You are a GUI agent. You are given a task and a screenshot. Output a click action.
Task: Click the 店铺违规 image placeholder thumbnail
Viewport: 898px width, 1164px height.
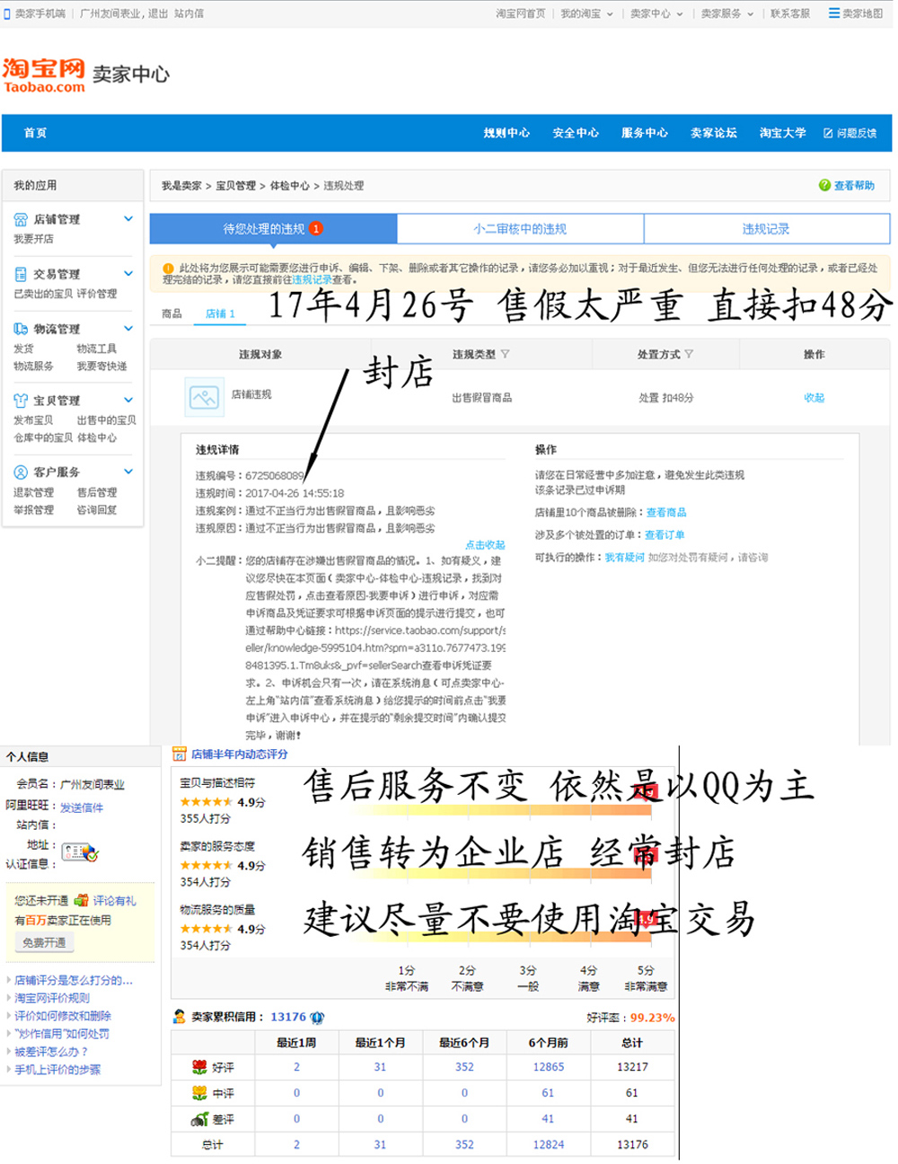(204, 396)
